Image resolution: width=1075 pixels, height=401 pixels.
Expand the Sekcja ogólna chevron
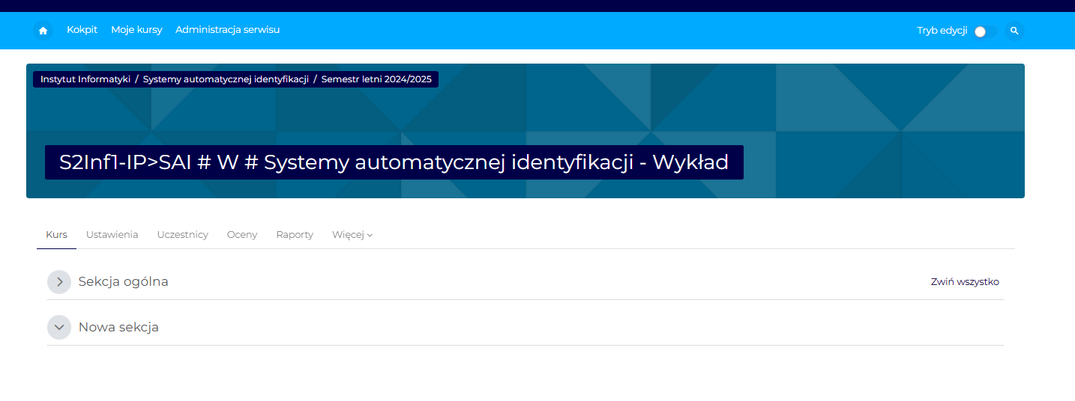[59, 282]
